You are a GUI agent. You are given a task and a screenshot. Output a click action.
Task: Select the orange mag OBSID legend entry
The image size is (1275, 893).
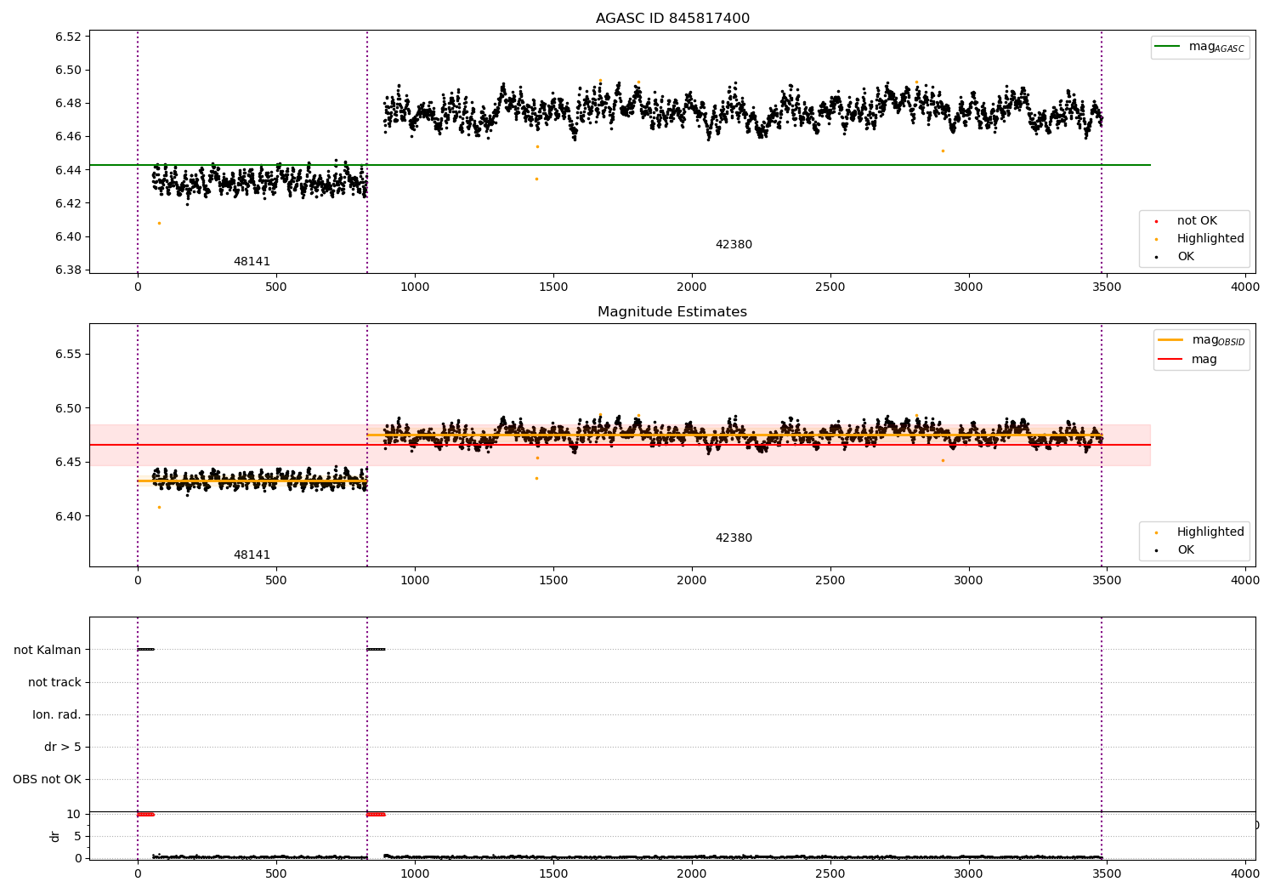tap(1201, 340)
